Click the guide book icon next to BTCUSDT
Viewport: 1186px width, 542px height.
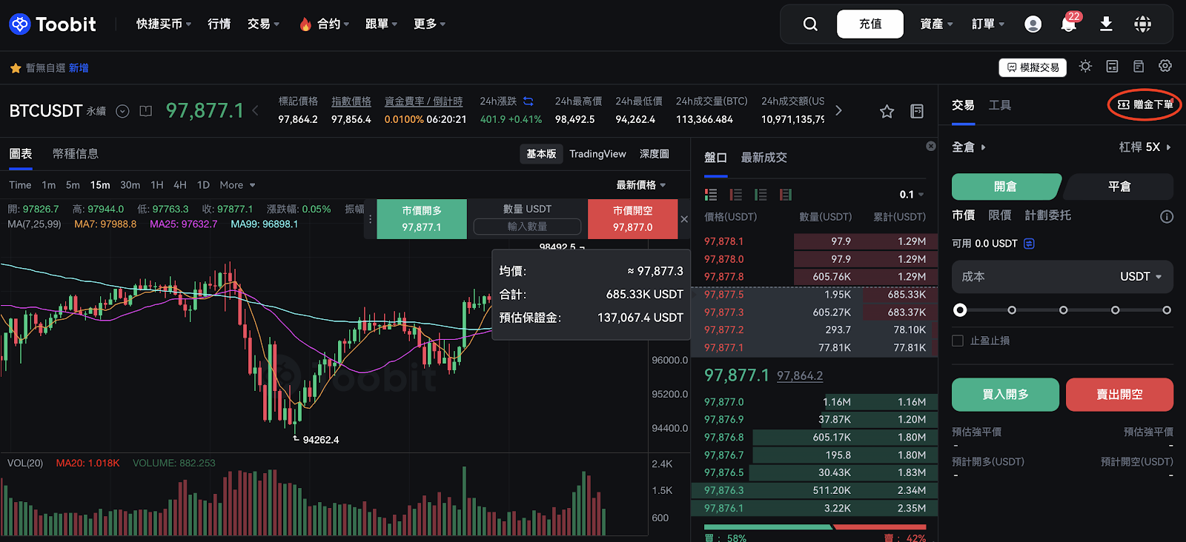146,111
